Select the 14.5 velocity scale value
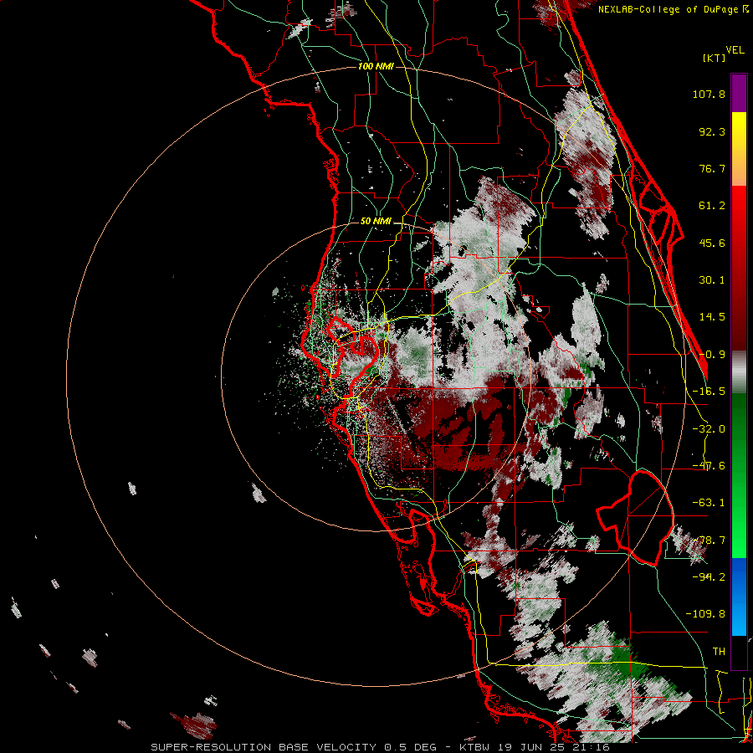 coord(712,317)
